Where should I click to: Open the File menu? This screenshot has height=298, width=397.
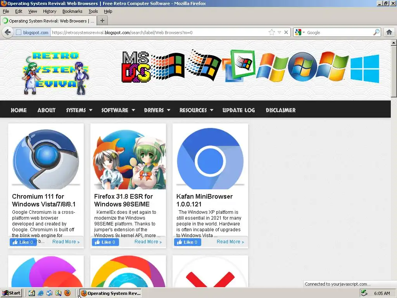pos(6,11)
